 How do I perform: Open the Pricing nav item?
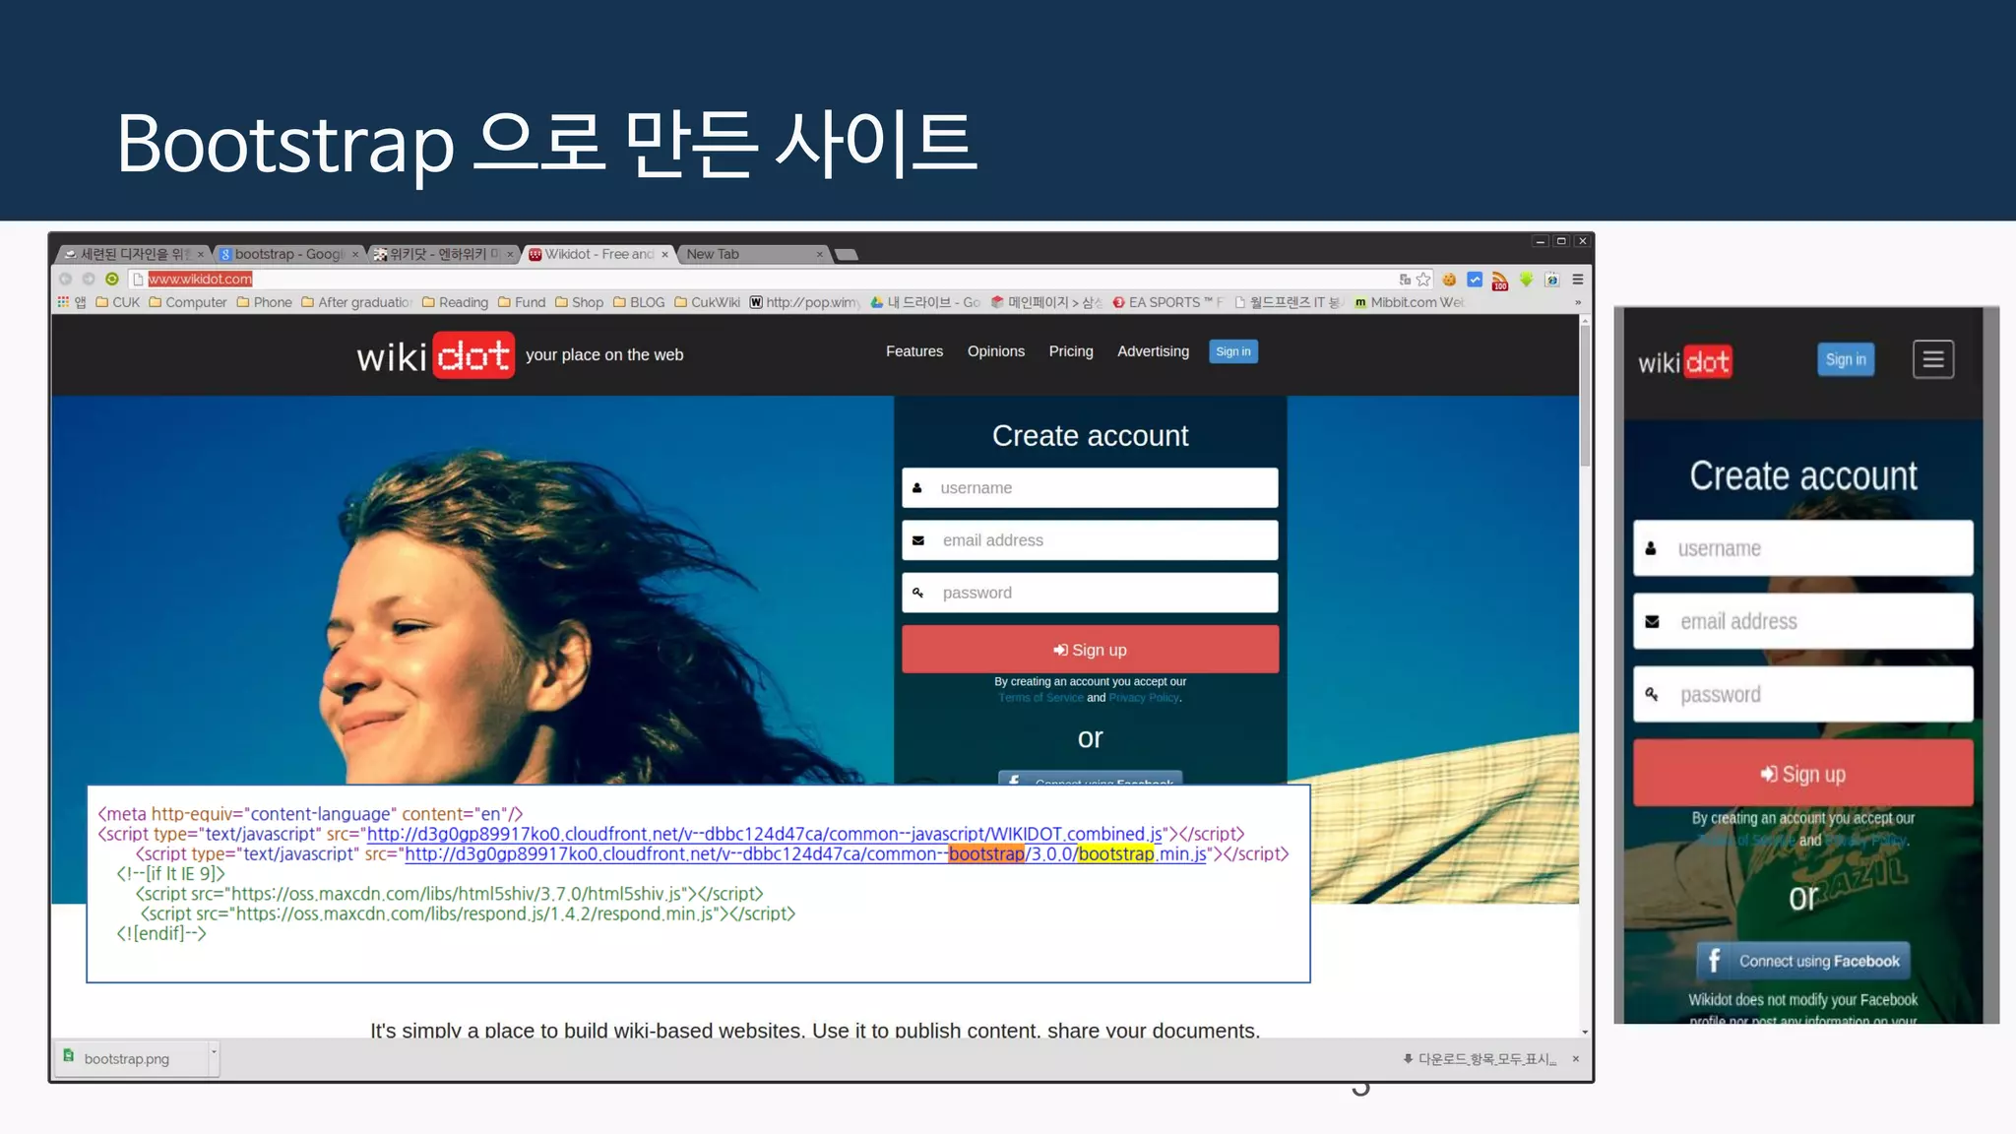point(1070,351)
